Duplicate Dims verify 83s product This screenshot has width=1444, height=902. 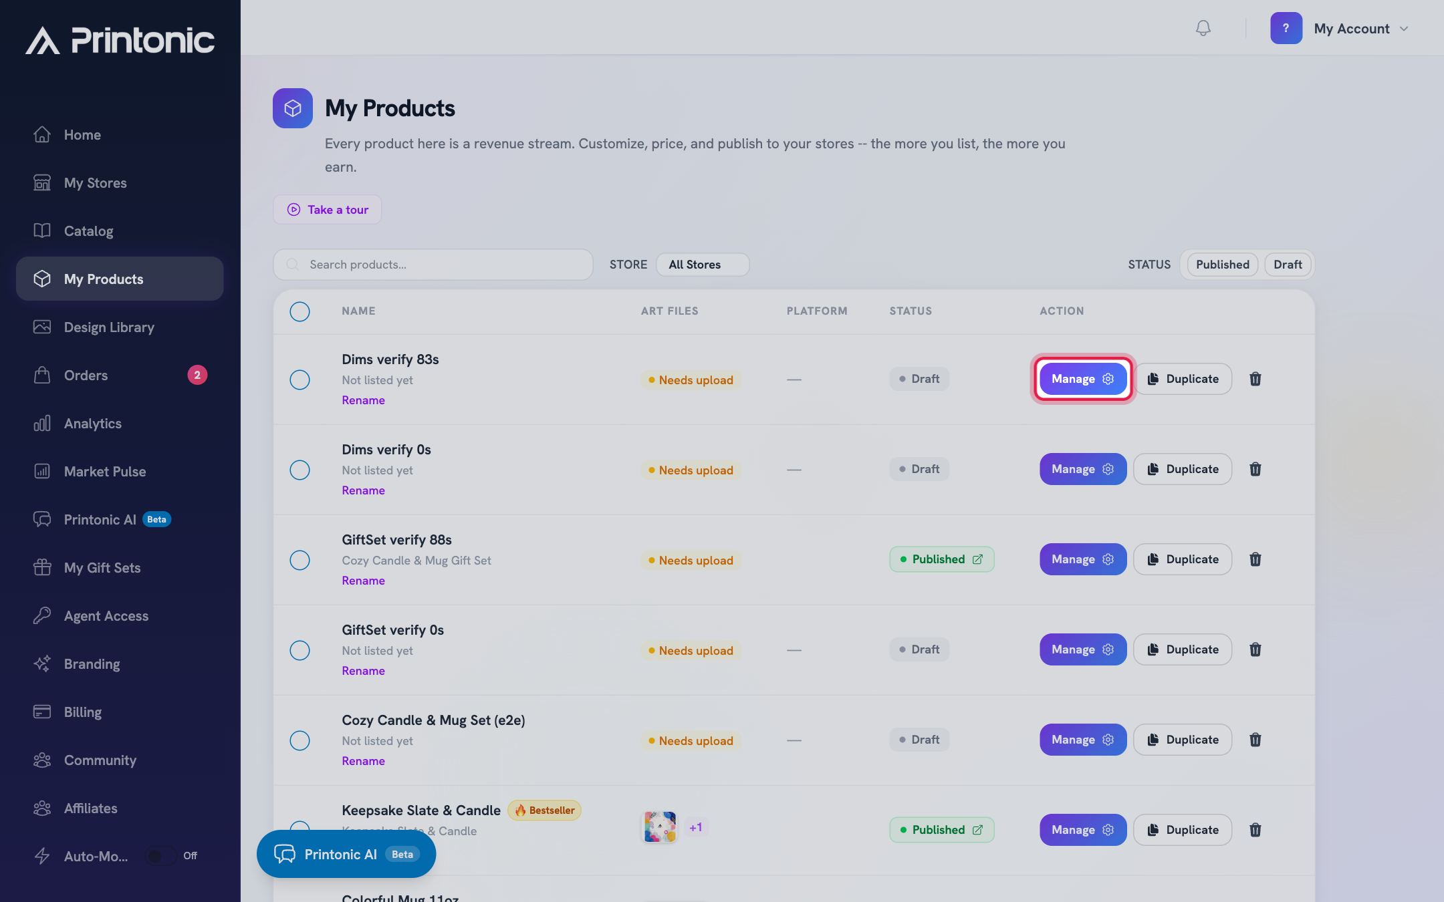[x=1183, y=379]
